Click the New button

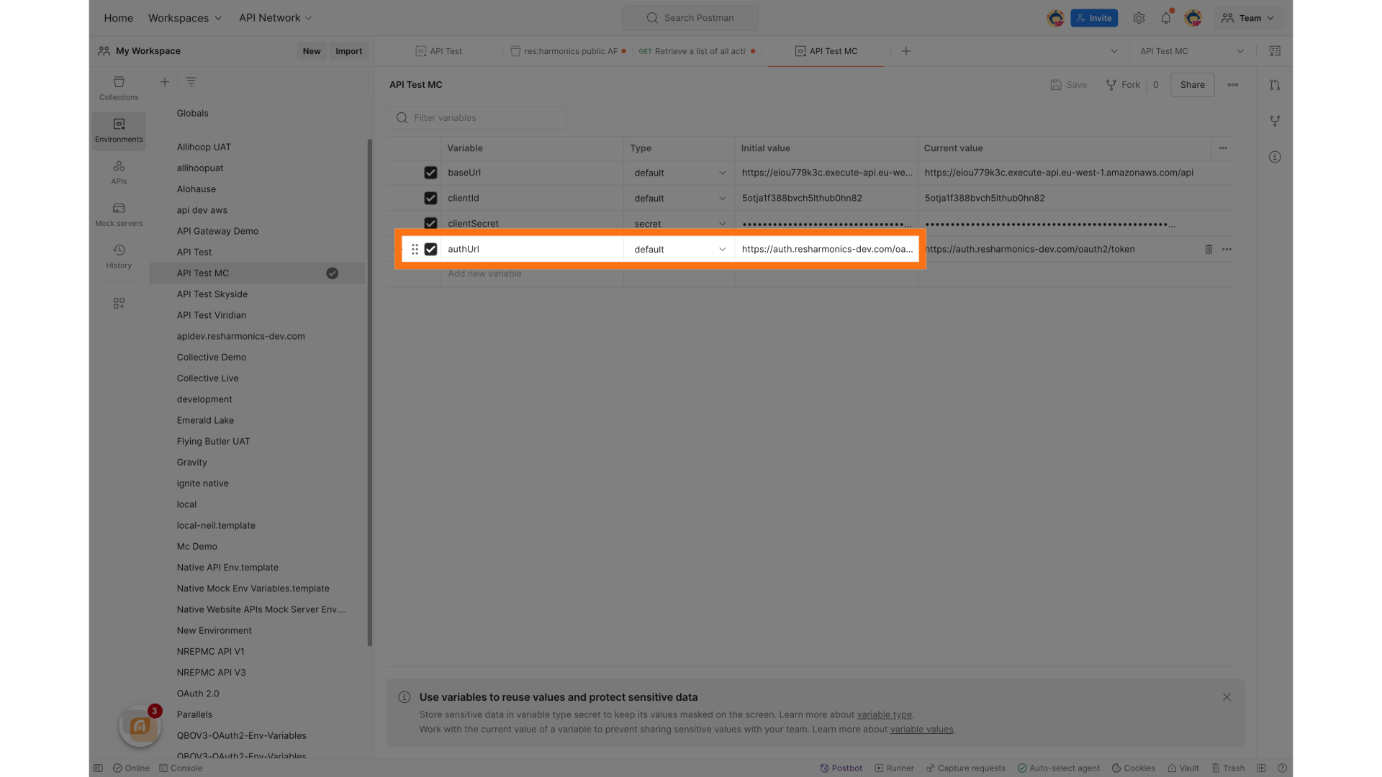[x=312, y=51]
